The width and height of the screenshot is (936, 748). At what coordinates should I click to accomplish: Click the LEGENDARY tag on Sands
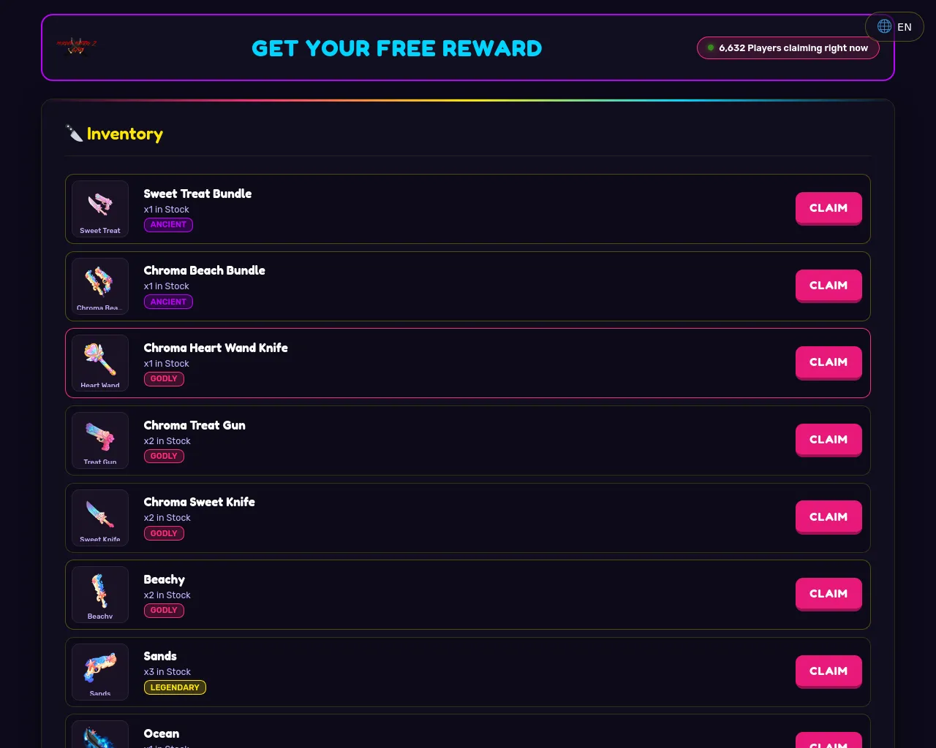(x=175, y=687)
